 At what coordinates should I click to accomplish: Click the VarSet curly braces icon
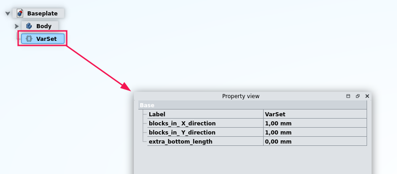[29, 39]
